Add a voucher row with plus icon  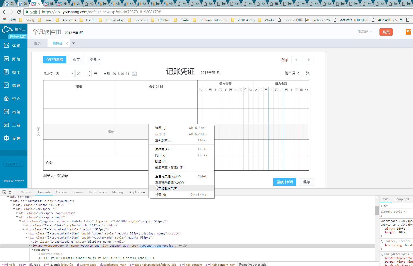tap(38, 129)
